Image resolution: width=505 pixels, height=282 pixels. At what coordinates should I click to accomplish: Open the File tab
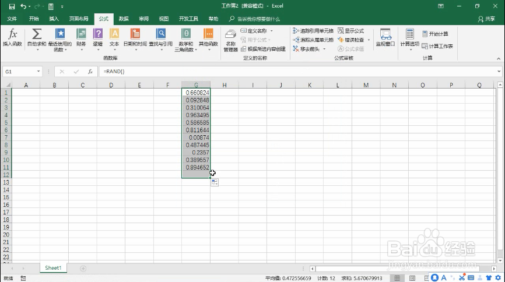pyautogui.click(x=12, y=19)
